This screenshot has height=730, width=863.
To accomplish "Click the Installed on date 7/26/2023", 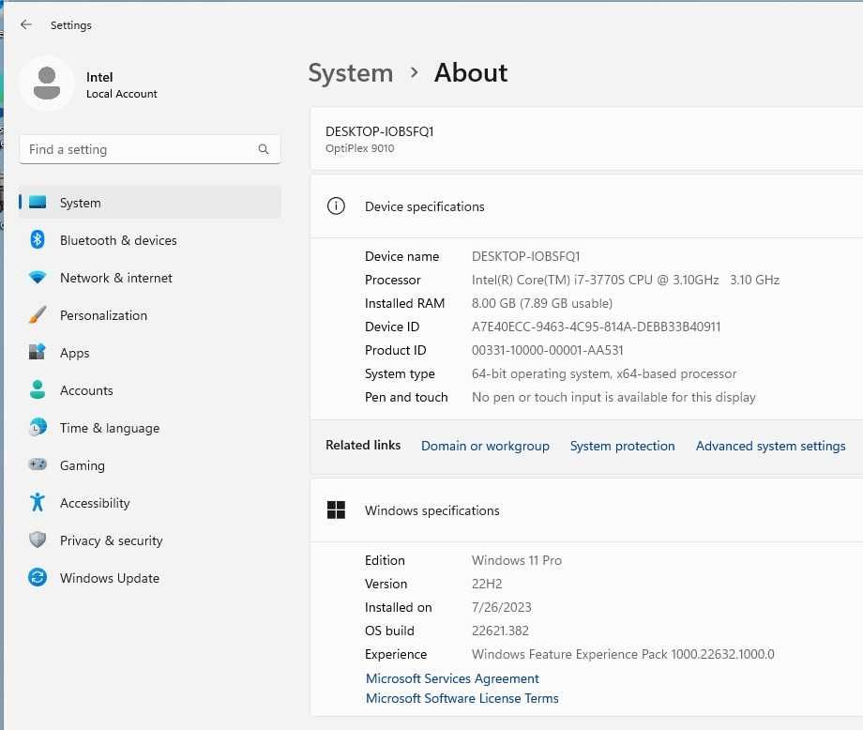I will [502, 607].
